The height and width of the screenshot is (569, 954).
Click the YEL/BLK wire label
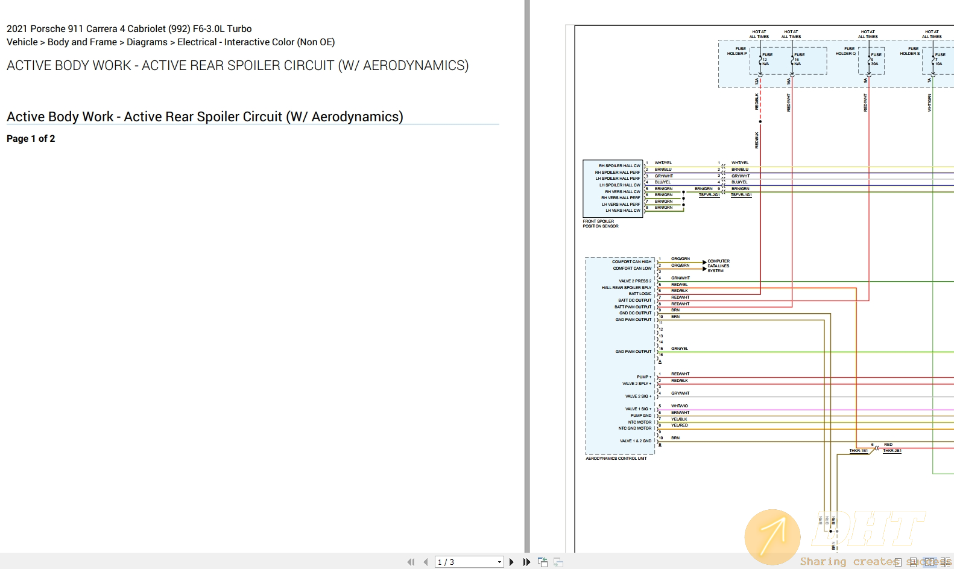[680, 419]
